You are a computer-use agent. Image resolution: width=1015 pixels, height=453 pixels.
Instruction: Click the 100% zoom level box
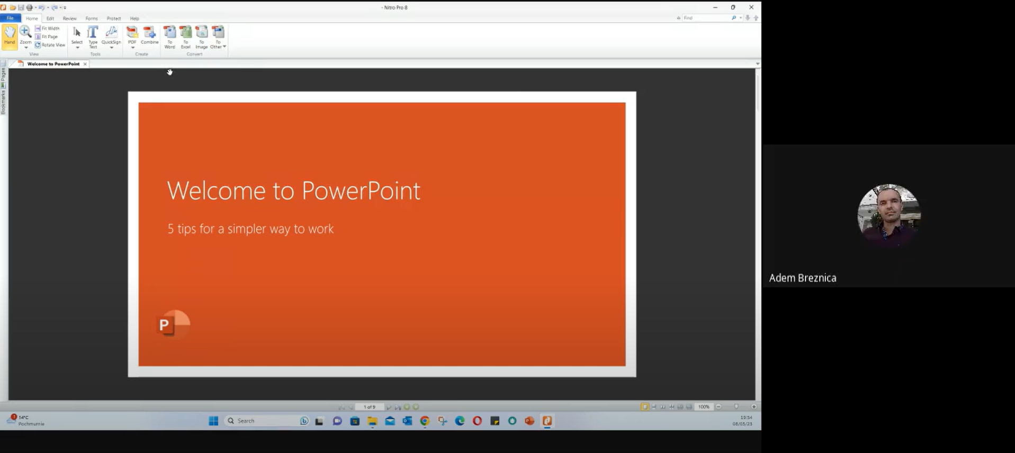704,407
